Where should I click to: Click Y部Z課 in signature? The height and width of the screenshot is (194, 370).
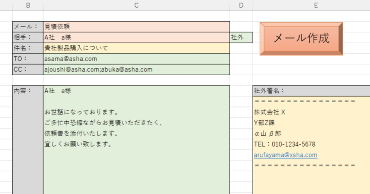click(264, 123)
